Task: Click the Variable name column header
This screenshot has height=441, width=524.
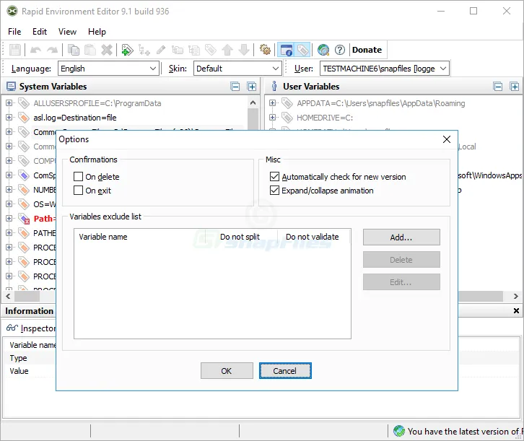Action: click(140, 237)
